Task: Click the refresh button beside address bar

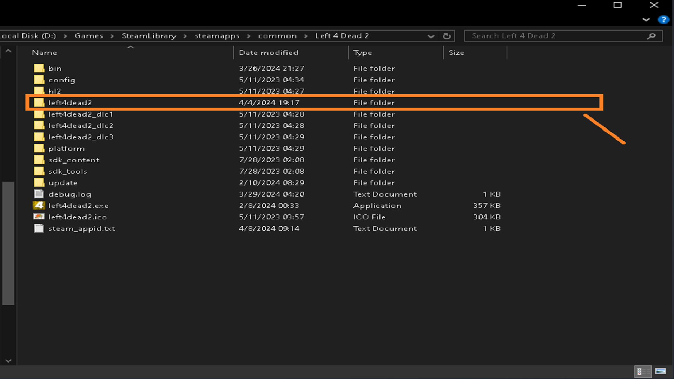Action: pos(447,36)
